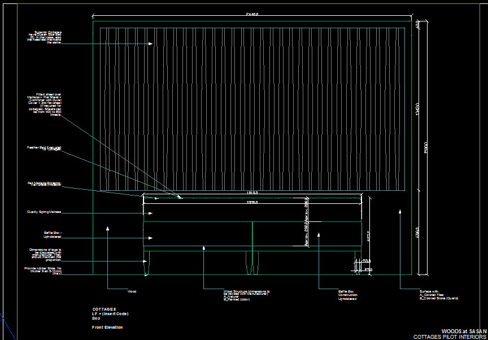This screenshot has width=488, height=340.
Task: Select the LF + (Insert Code) text
Action: [x=110, y=314]
